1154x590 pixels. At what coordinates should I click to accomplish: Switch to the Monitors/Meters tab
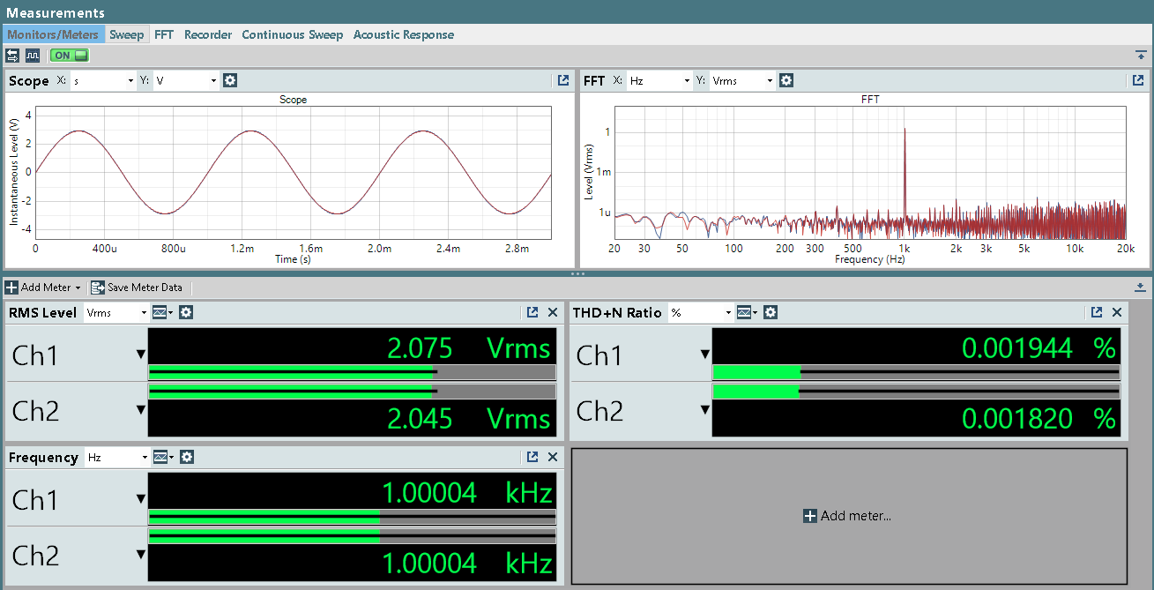(x=53, y=34)
